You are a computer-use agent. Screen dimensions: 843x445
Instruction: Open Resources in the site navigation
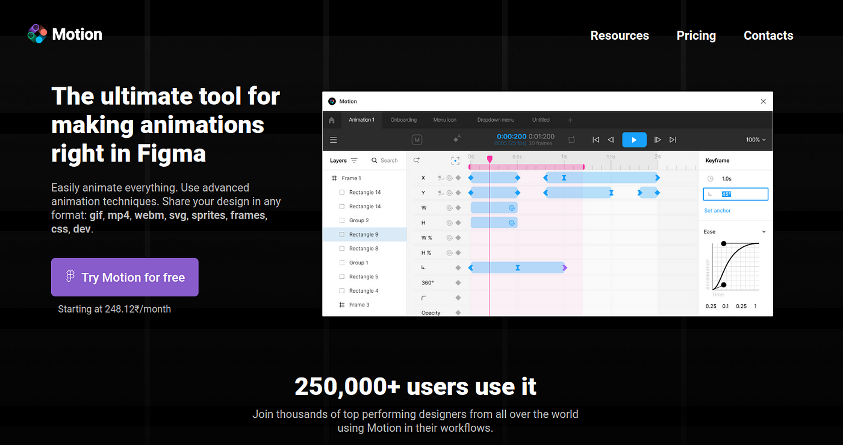(x=620, y=36)
